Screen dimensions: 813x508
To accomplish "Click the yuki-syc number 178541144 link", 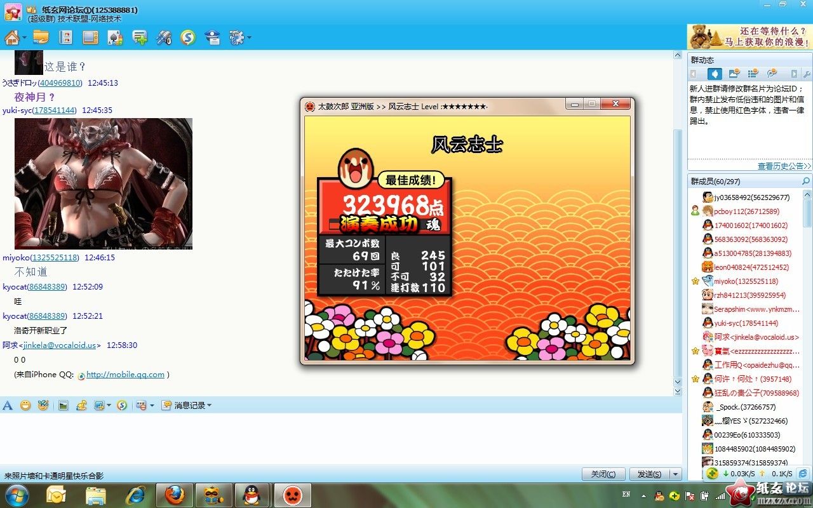I will [54, 110].
